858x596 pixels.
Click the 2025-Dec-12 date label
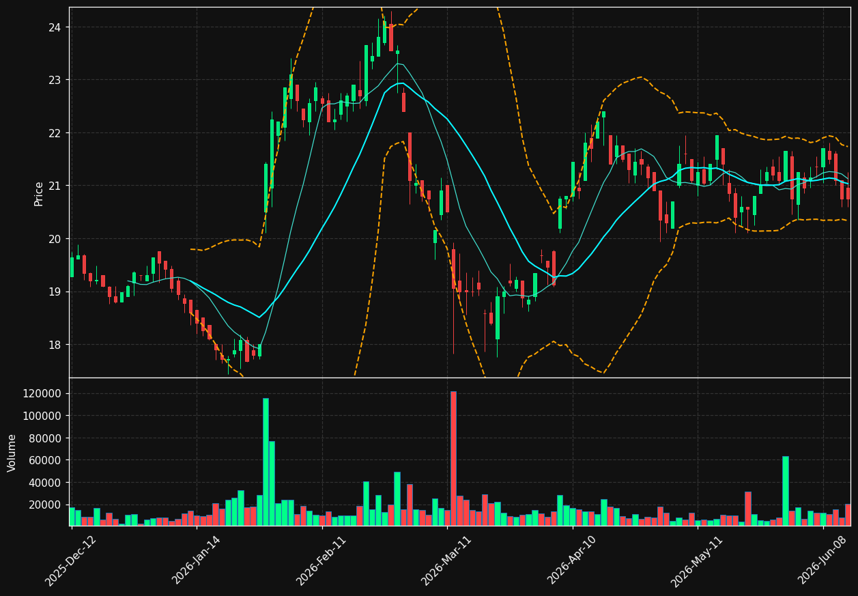[70, 561]
